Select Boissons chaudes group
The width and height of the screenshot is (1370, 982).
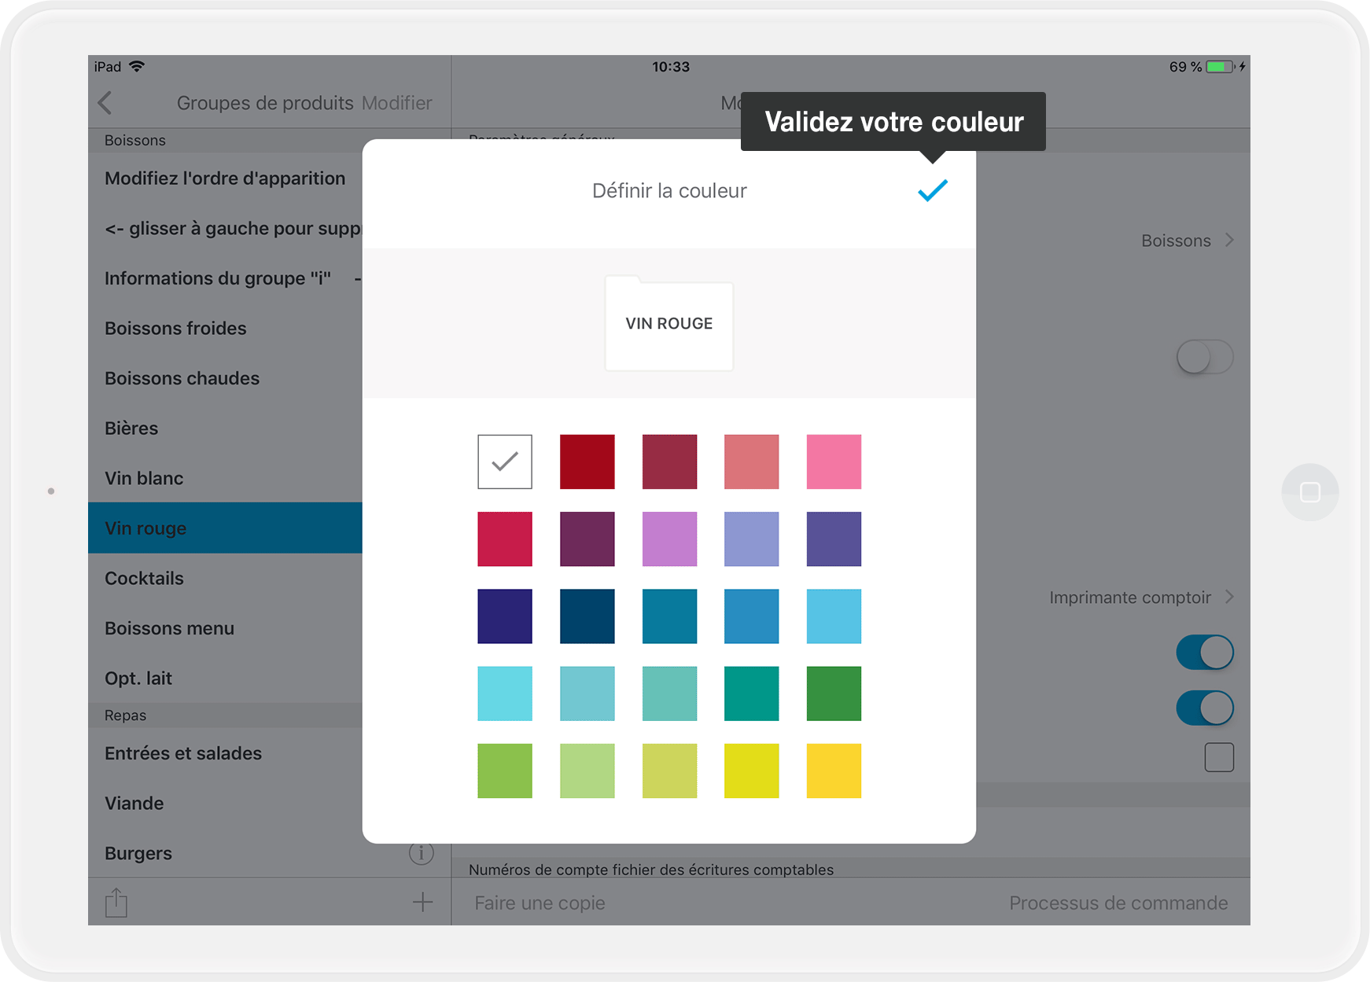click(x=225, y=378)
